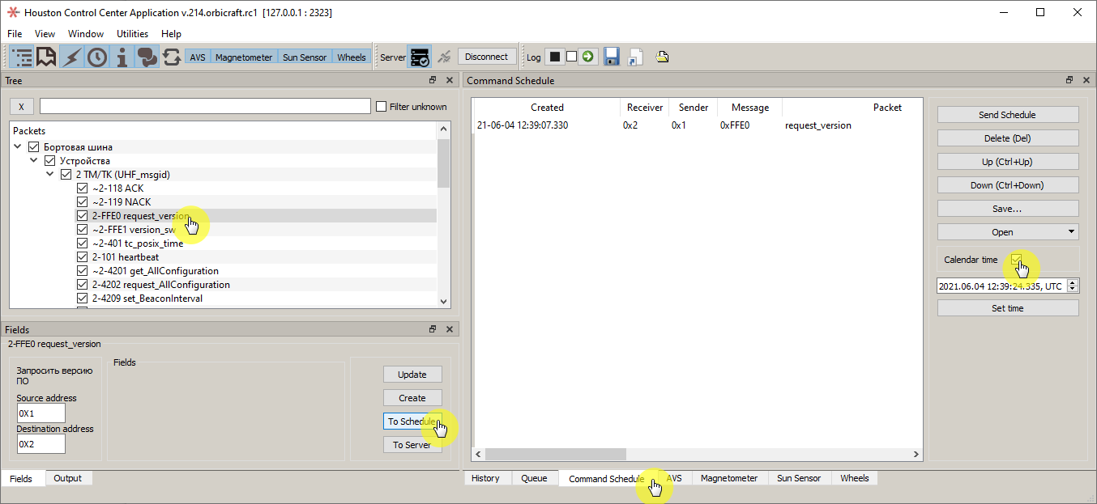Click the refresh/sync toolbar icon
The width and height of the screenshot is (1097, 504).
tap(172, 57)
